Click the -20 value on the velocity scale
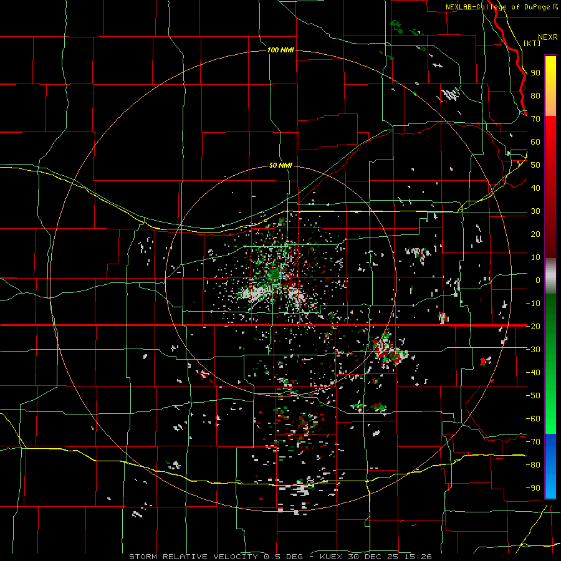The image size is (561, 561). pyautogui.click(x=533, y=327)
